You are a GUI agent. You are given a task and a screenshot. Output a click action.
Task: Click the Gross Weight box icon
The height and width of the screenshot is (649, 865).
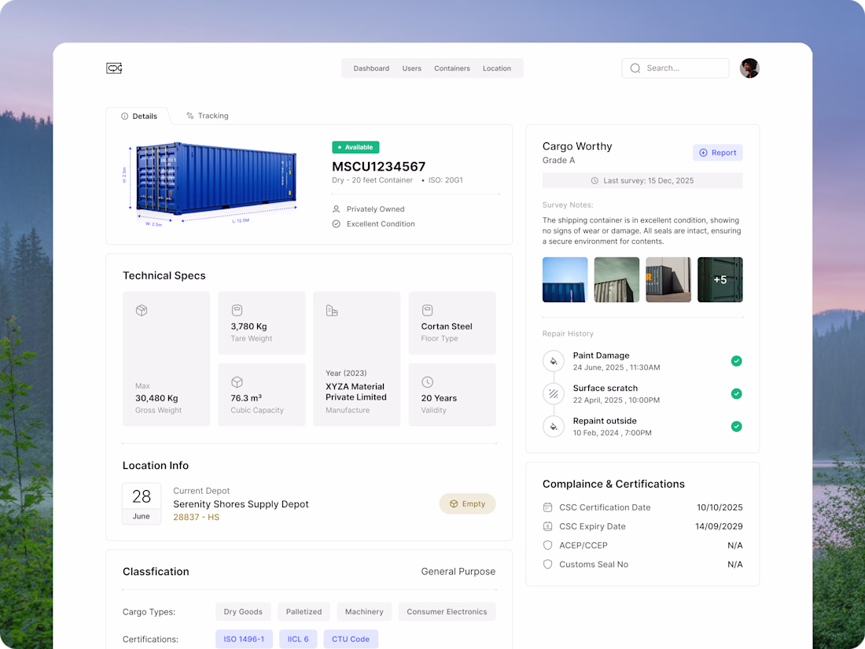(142, 310)
